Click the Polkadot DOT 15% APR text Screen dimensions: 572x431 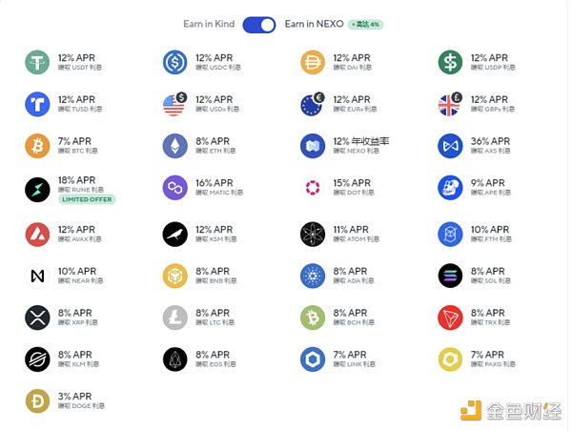click(x=351, y=182)
